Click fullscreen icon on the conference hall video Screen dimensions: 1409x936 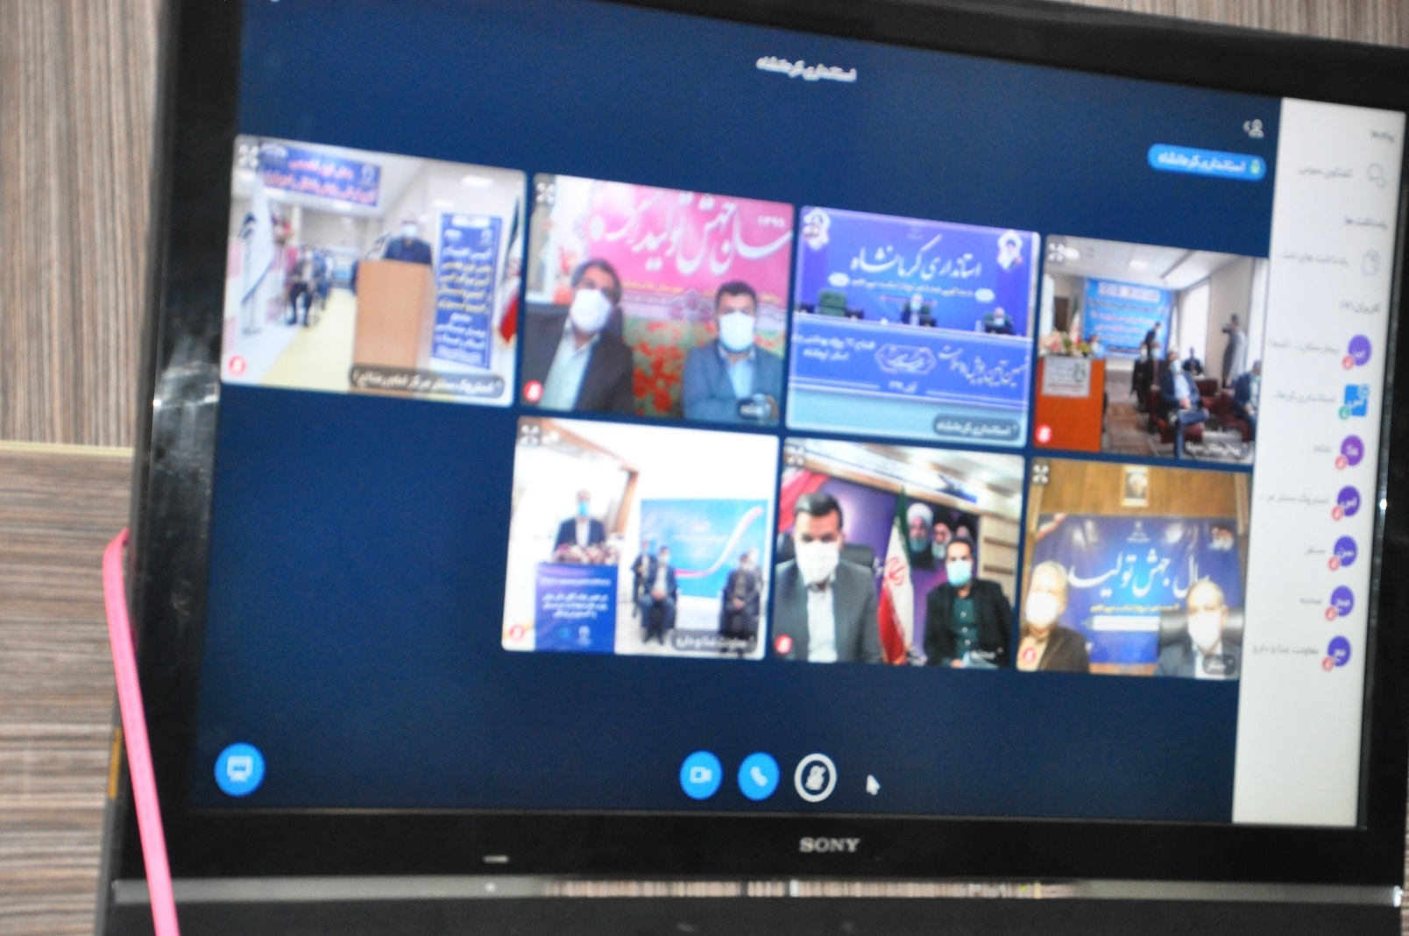(1057, 253)
